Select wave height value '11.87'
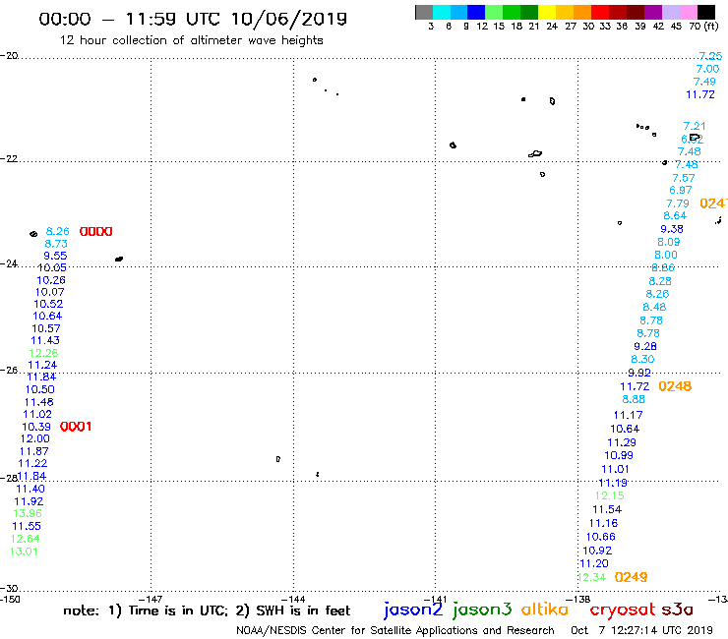 tap(33, 451)
